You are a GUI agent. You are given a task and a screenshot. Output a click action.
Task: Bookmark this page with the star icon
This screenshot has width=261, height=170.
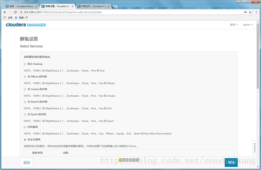click(250, 12)
